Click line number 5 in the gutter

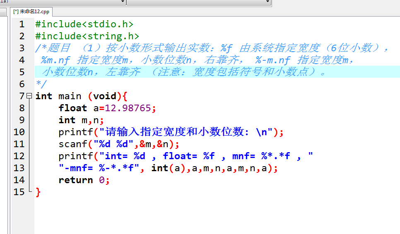[x=22, y=72]
